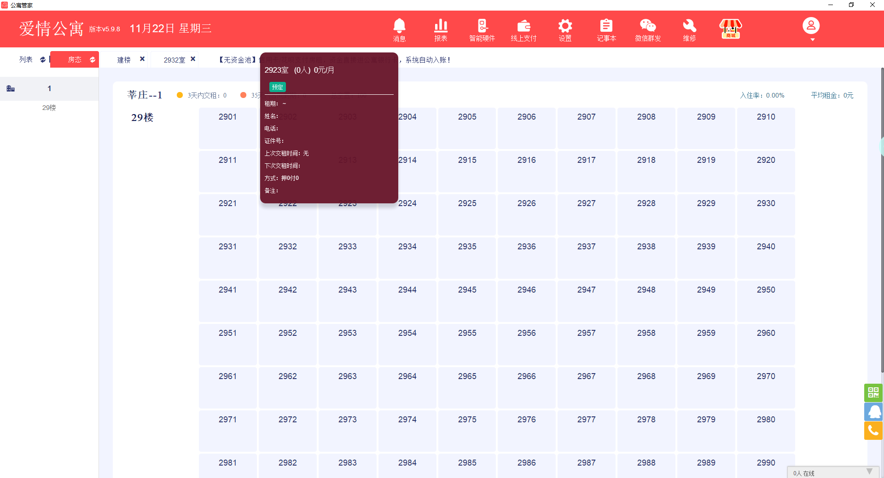Click the orange phone contact widget
The image size is (884, 478).
(873, 431)
